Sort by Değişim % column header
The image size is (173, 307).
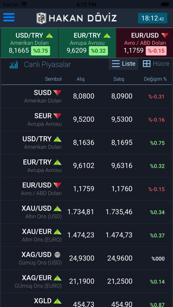[155, 79]
